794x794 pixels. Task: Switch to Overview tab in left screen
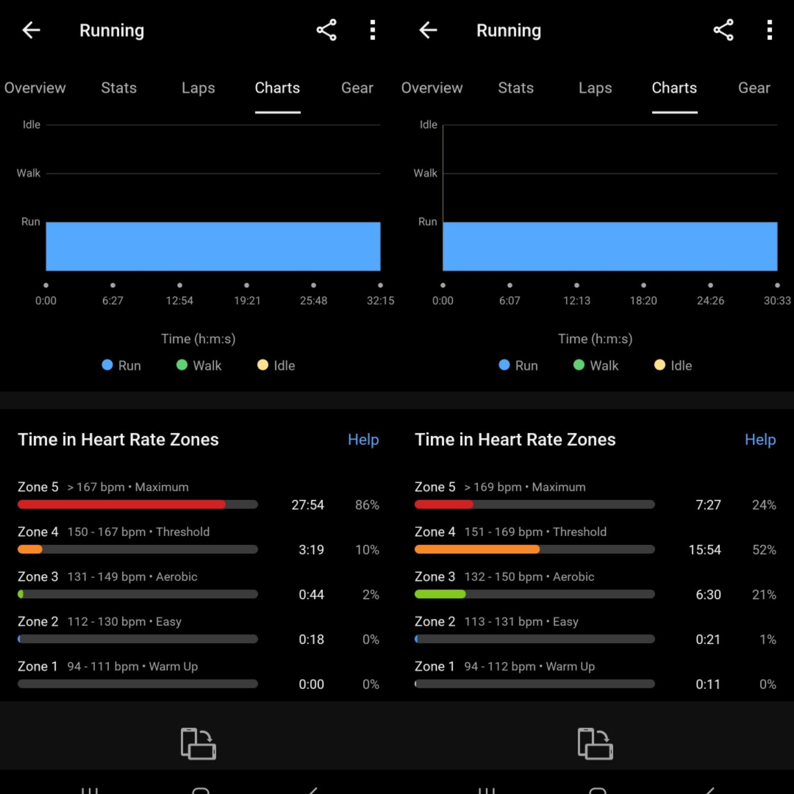pyautogui.click(x=35, y=88)
